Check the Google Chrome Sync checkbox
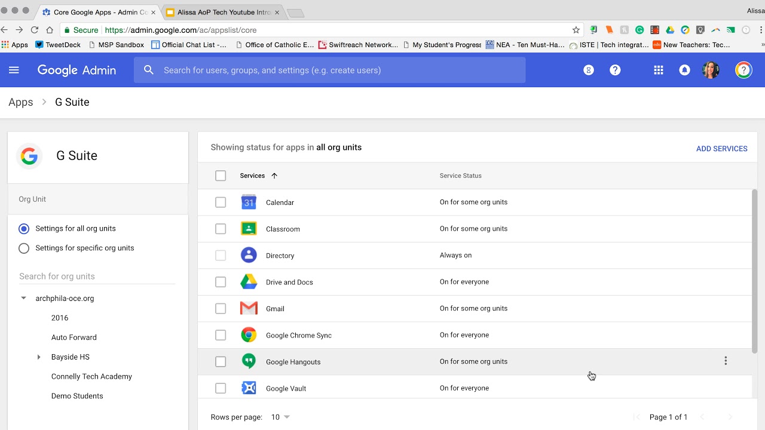This screenshot has height=430, width=765. click(x=221, y=335)
